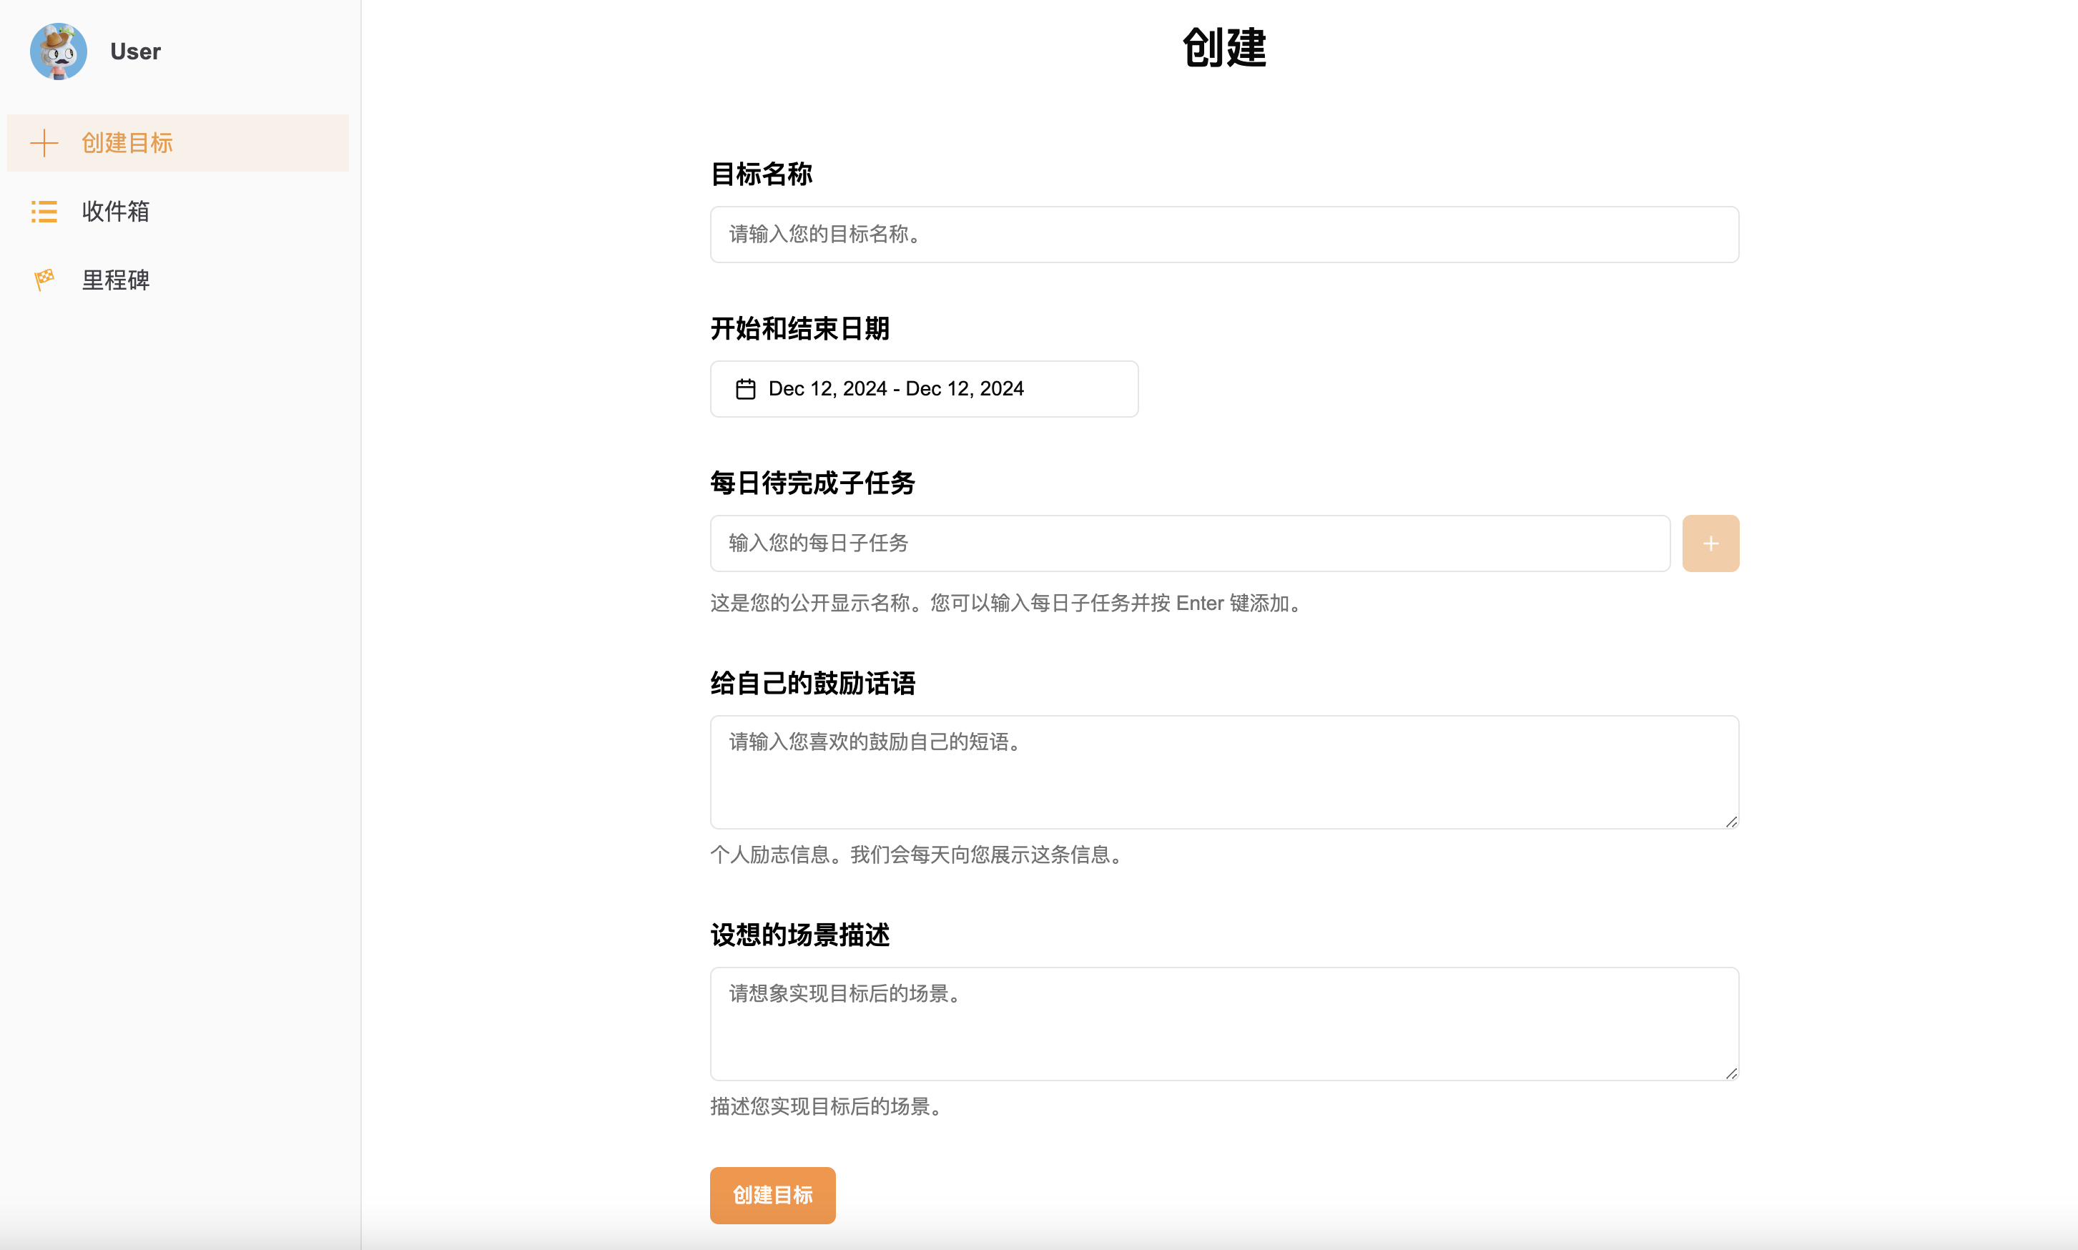The width and height of the screenshot is (2078, 1250).
Task: Open 里程碑 in the sidebar
Action: (115, 280)
